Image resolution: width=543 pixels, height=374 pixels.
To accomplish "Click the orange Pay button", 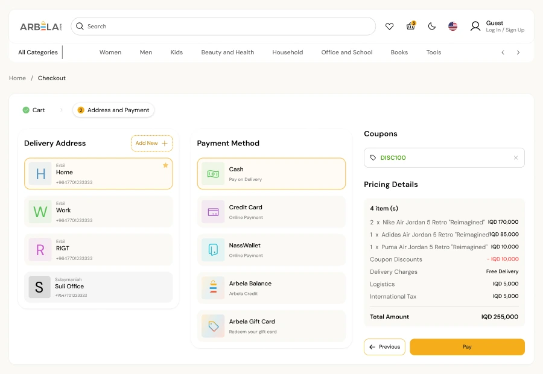I will click(467, 347).
